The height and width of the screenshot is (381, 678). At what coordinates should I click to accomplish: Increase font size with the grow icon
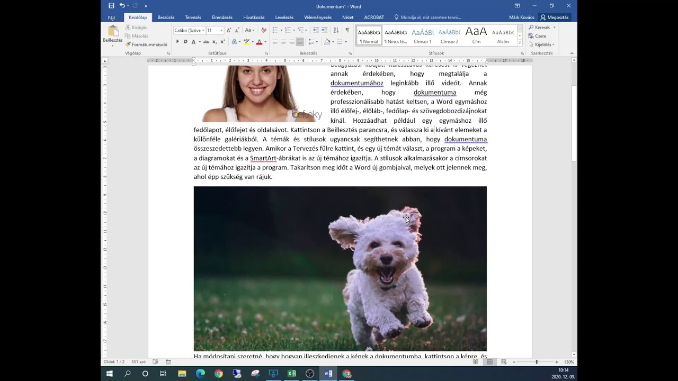coord(229,30)
